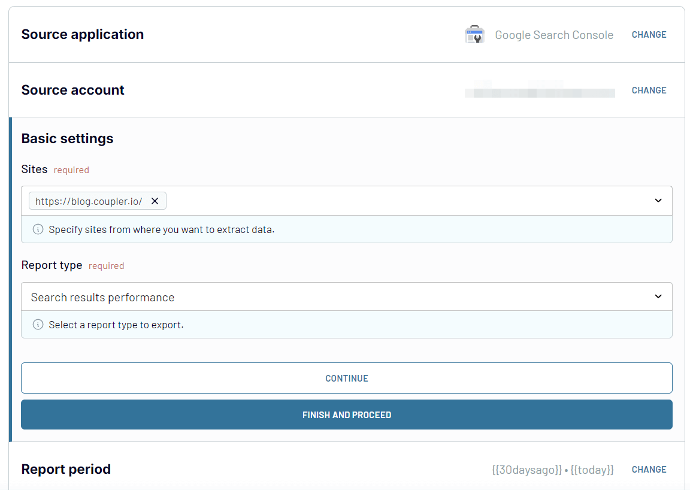Image resolution: width=690 pixels, height=490 pixels.
Task: Click the blurred source account name
Action: [x=540, y=92]
